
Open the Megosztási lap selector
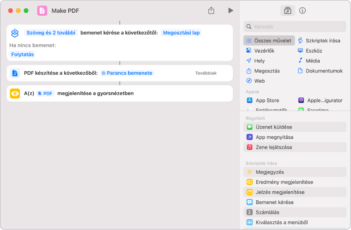click(x=181, y=33)
